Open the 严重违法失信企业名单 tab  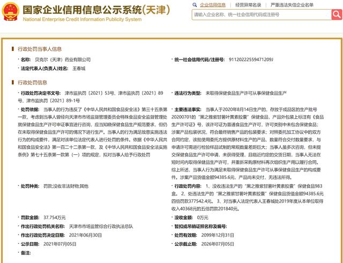click(292, 5)
